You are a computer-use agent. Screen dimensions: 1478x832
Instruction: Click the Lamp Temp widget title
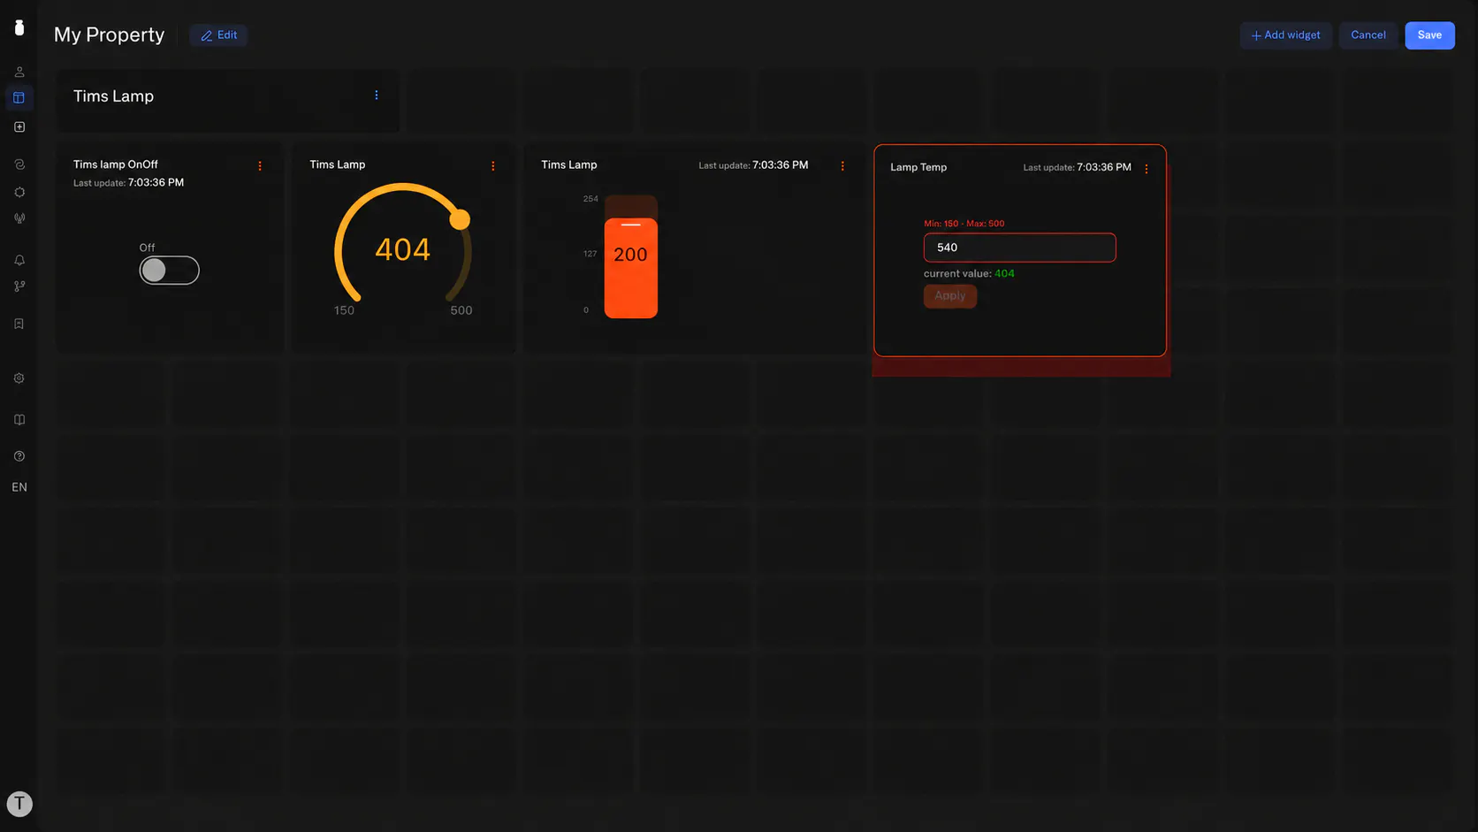pos(918,167)
